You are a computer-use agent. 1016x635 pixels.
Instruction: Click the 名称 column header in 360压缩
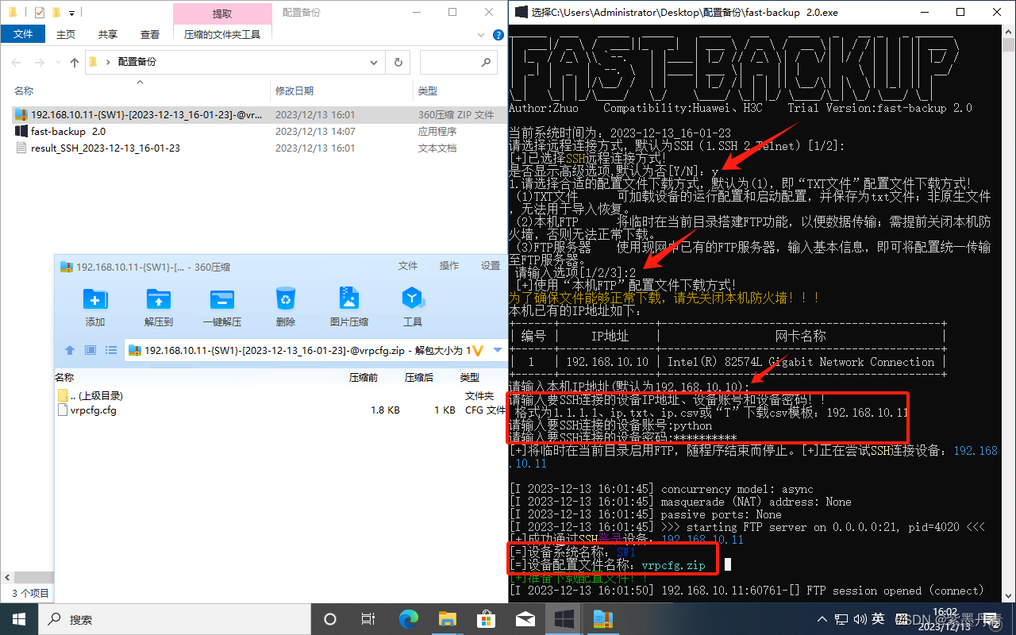64,377
